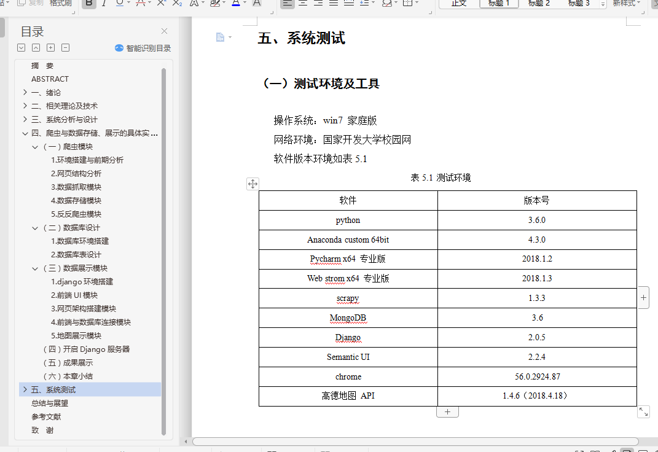Collapse the （三）数据展示模块 node
The image size is (658, 452).
click(35, 268)
